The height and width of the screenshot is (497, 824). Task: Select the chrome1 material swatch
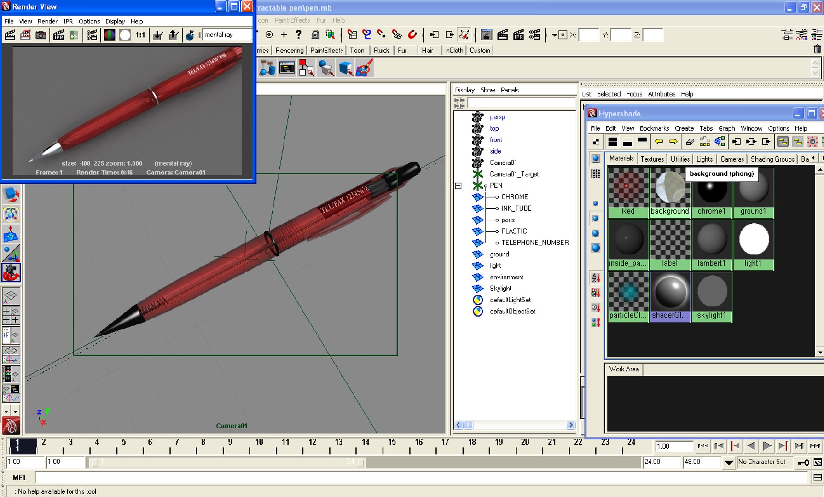coord(712,192)
